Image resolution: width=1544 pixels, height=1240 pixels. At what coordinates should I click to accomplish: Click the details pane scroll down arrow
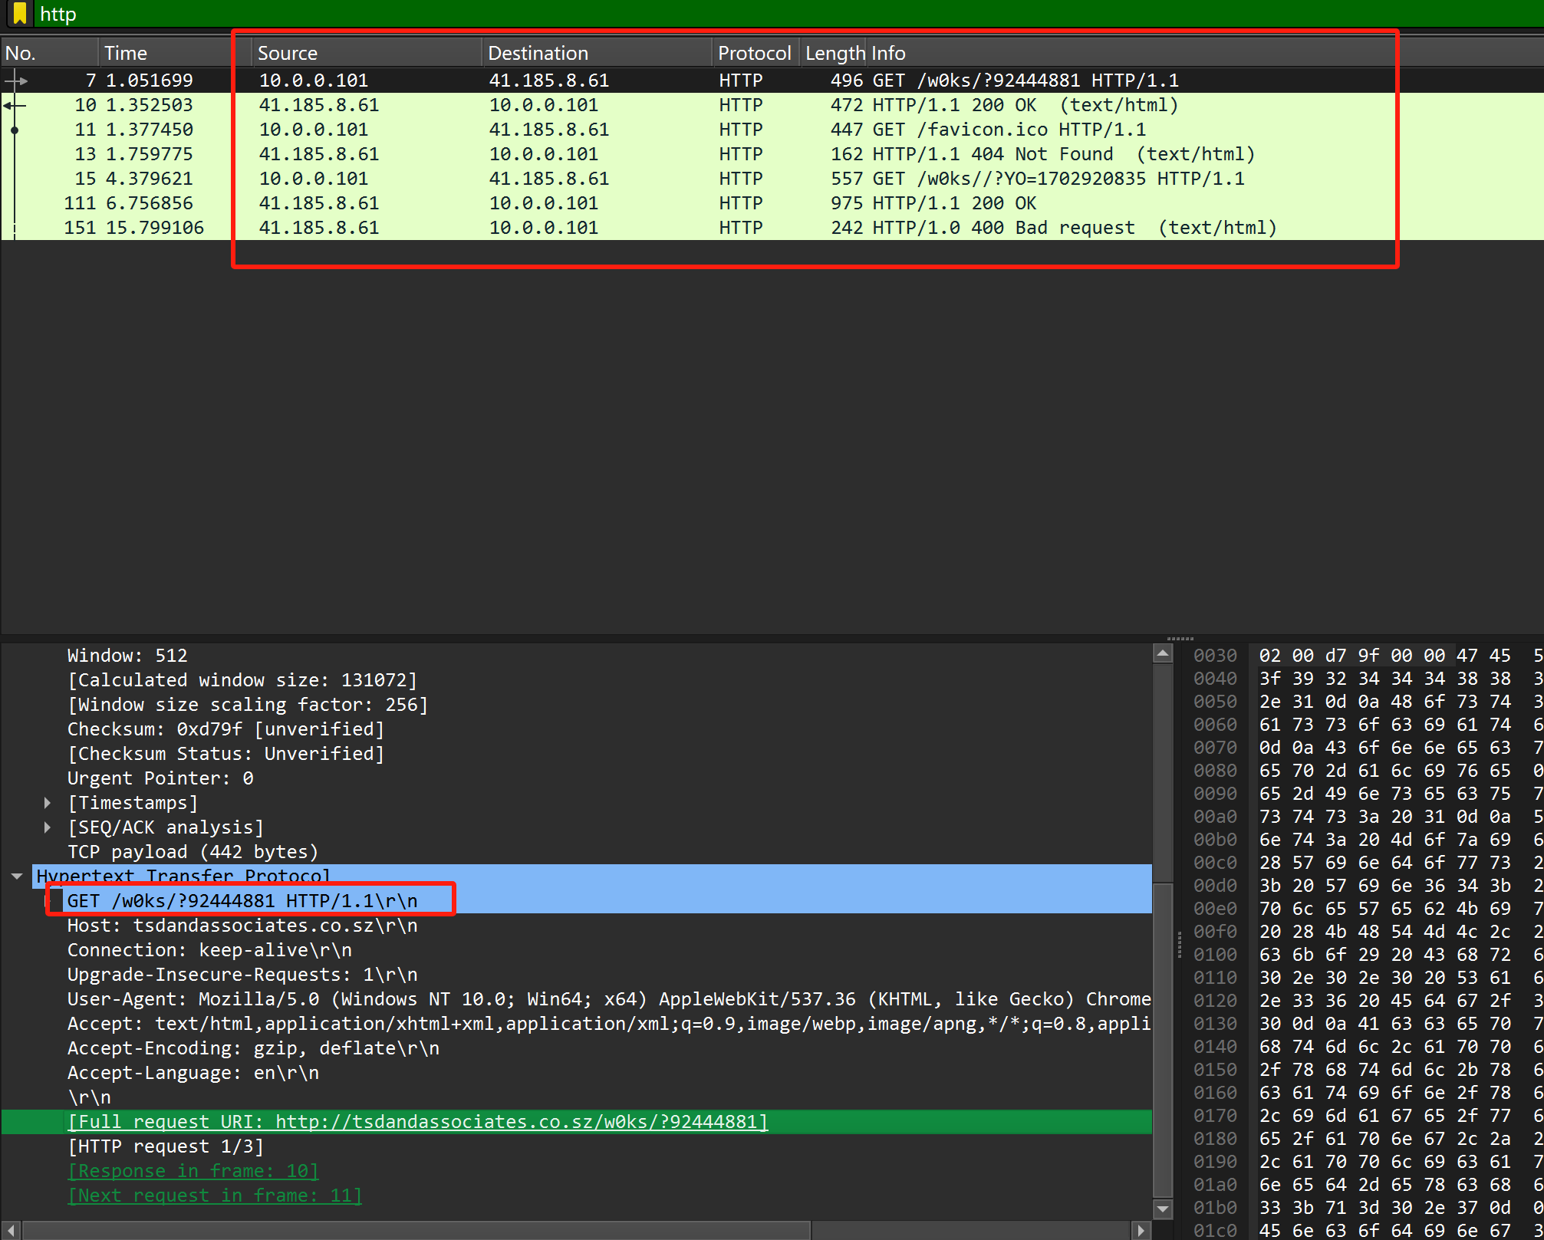point(1163,1209)
